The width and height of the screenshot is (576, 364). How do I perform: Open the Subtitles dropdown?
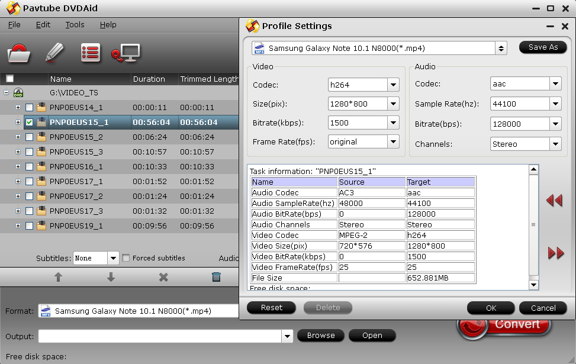[x=113, y=258]
